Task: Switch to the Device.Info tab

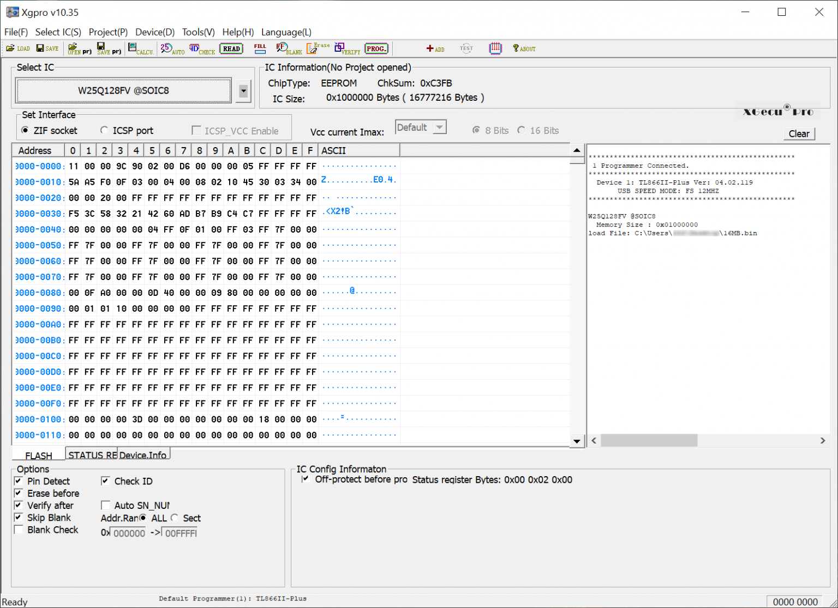Action: (x=143, y=454)
